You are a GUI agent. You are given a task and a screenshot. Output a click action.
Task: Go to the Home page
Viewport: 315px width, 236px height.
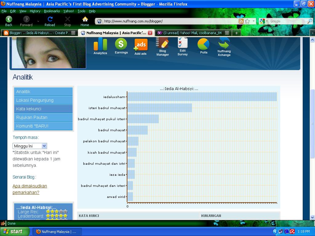coord(85,21)
